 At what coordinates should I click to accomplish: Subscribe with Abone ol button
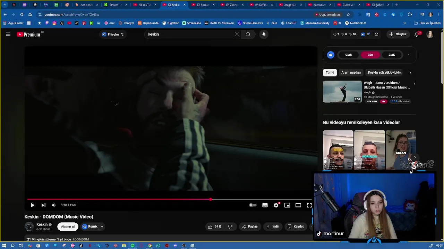[68, 227]
